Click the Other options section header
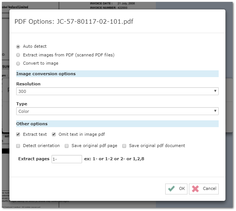 117,124
